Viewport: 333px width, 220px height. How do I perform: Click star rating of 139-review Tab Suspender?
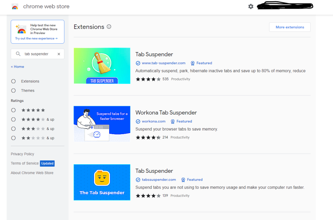tap(148, 196)
